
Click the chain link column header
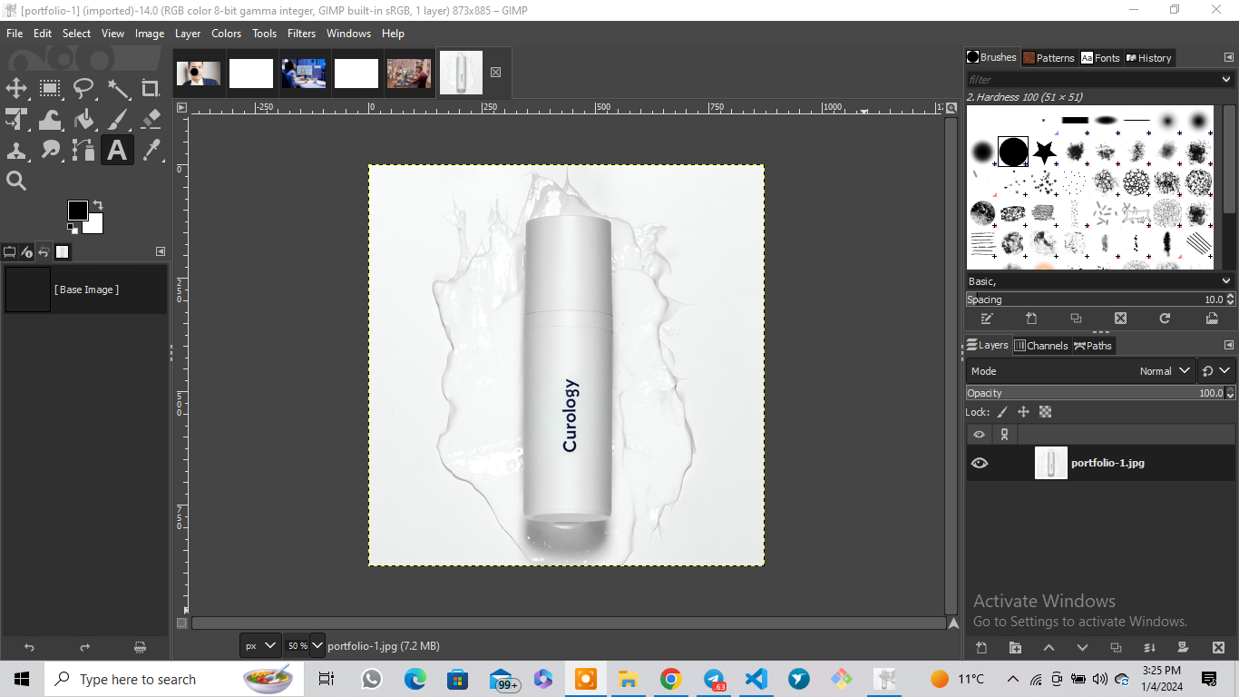click(x=1004, y=435)
